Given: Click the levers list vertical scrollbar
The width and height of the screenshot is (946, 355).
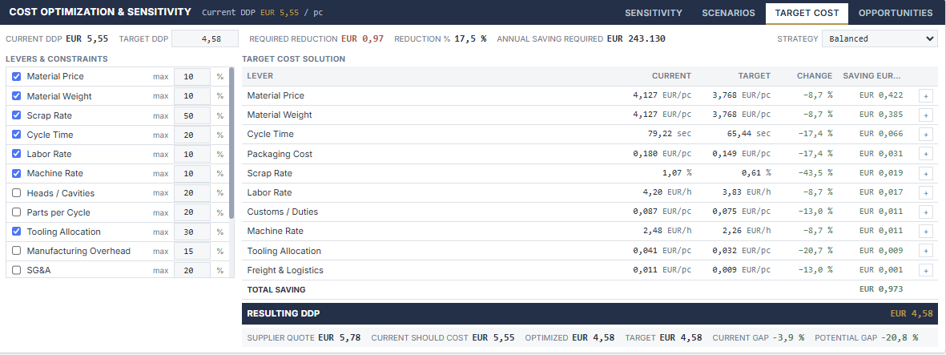Looking at the screenshot, I should [x=231, y=143].
